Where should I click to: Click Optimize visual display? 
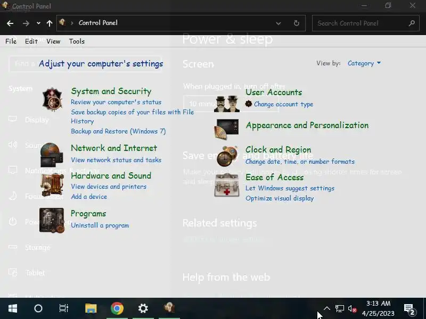tap(280, 198)
